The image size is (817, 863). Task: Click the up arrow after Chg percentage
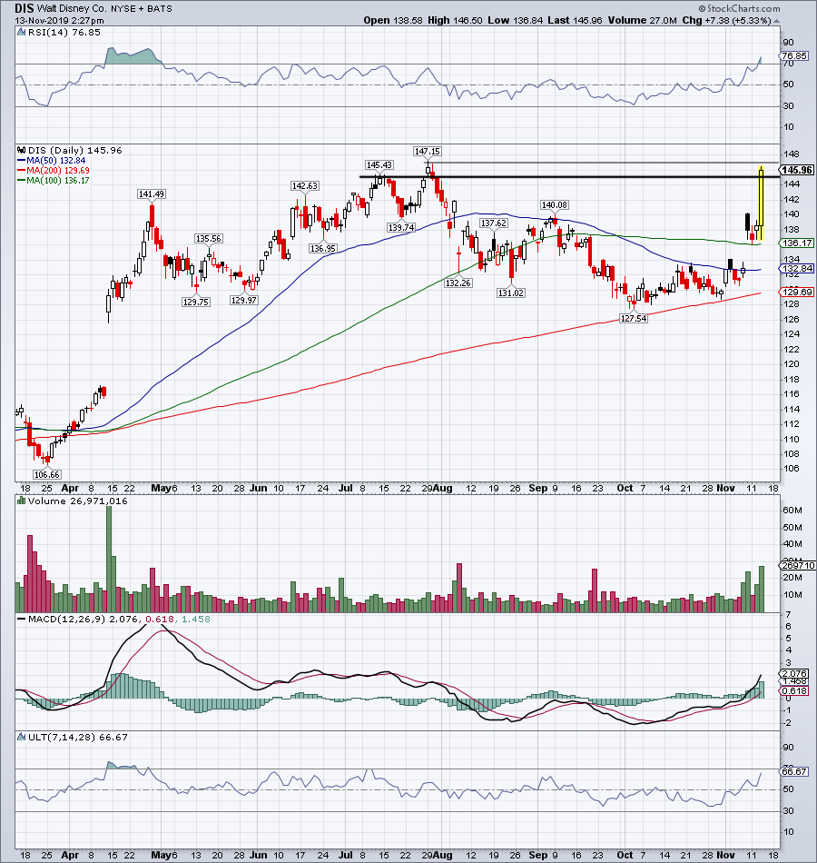(776, 21)
